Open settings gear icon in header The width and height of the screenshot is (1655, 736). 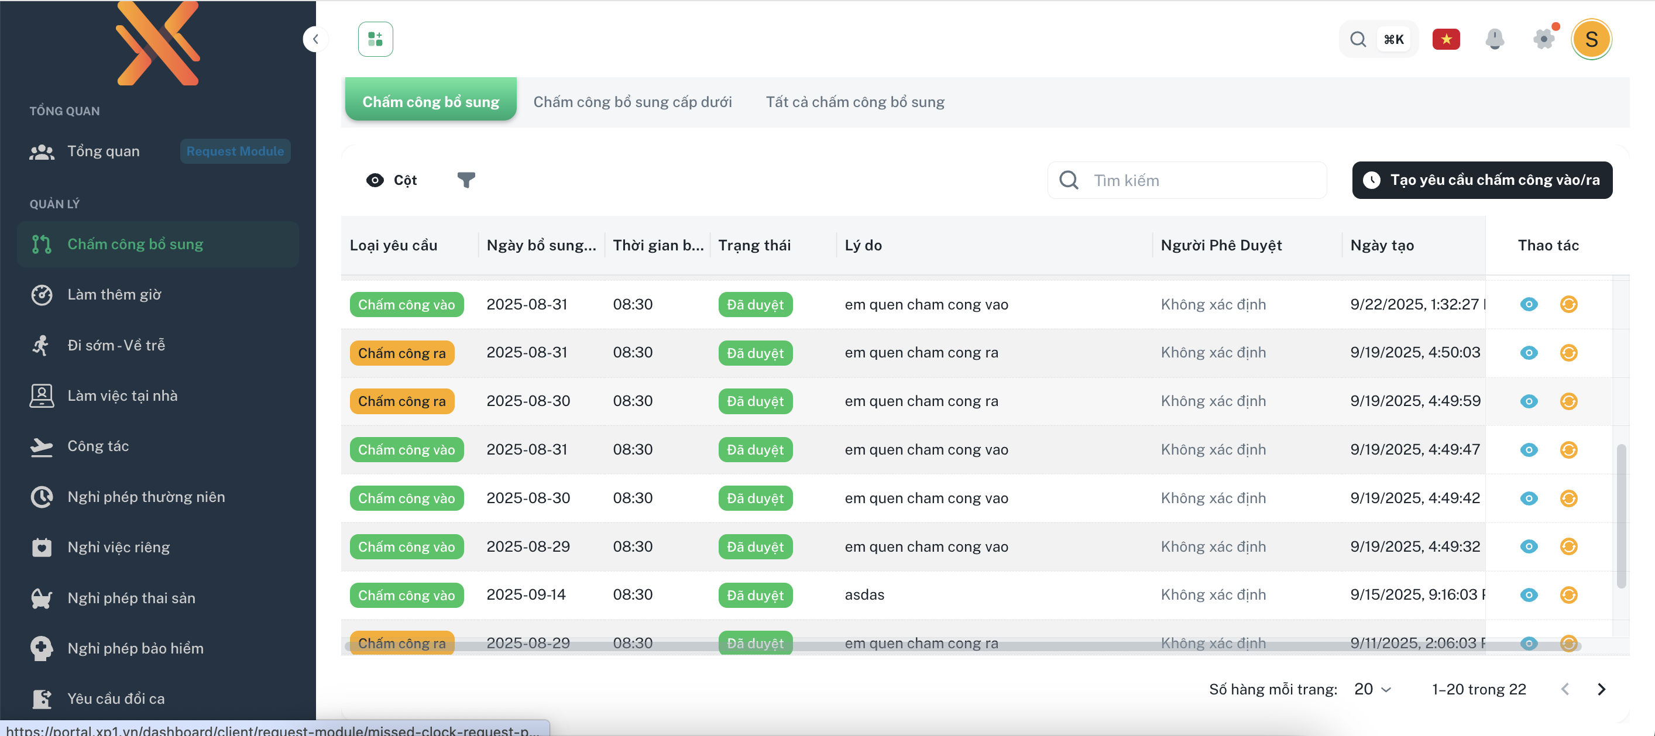pyautogui.click(x=1543, y=39)
